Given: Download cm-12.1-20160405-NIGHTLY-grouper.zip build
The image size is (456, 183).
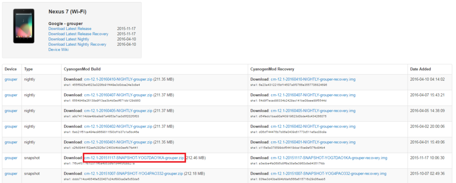Looking at the screenshot, I should 118,111.
